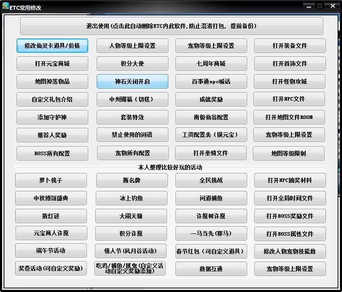Click BOSS所有配置 button
Image resolution: width=342 pixels, height=292 pixels.
(x=52, y=153)
